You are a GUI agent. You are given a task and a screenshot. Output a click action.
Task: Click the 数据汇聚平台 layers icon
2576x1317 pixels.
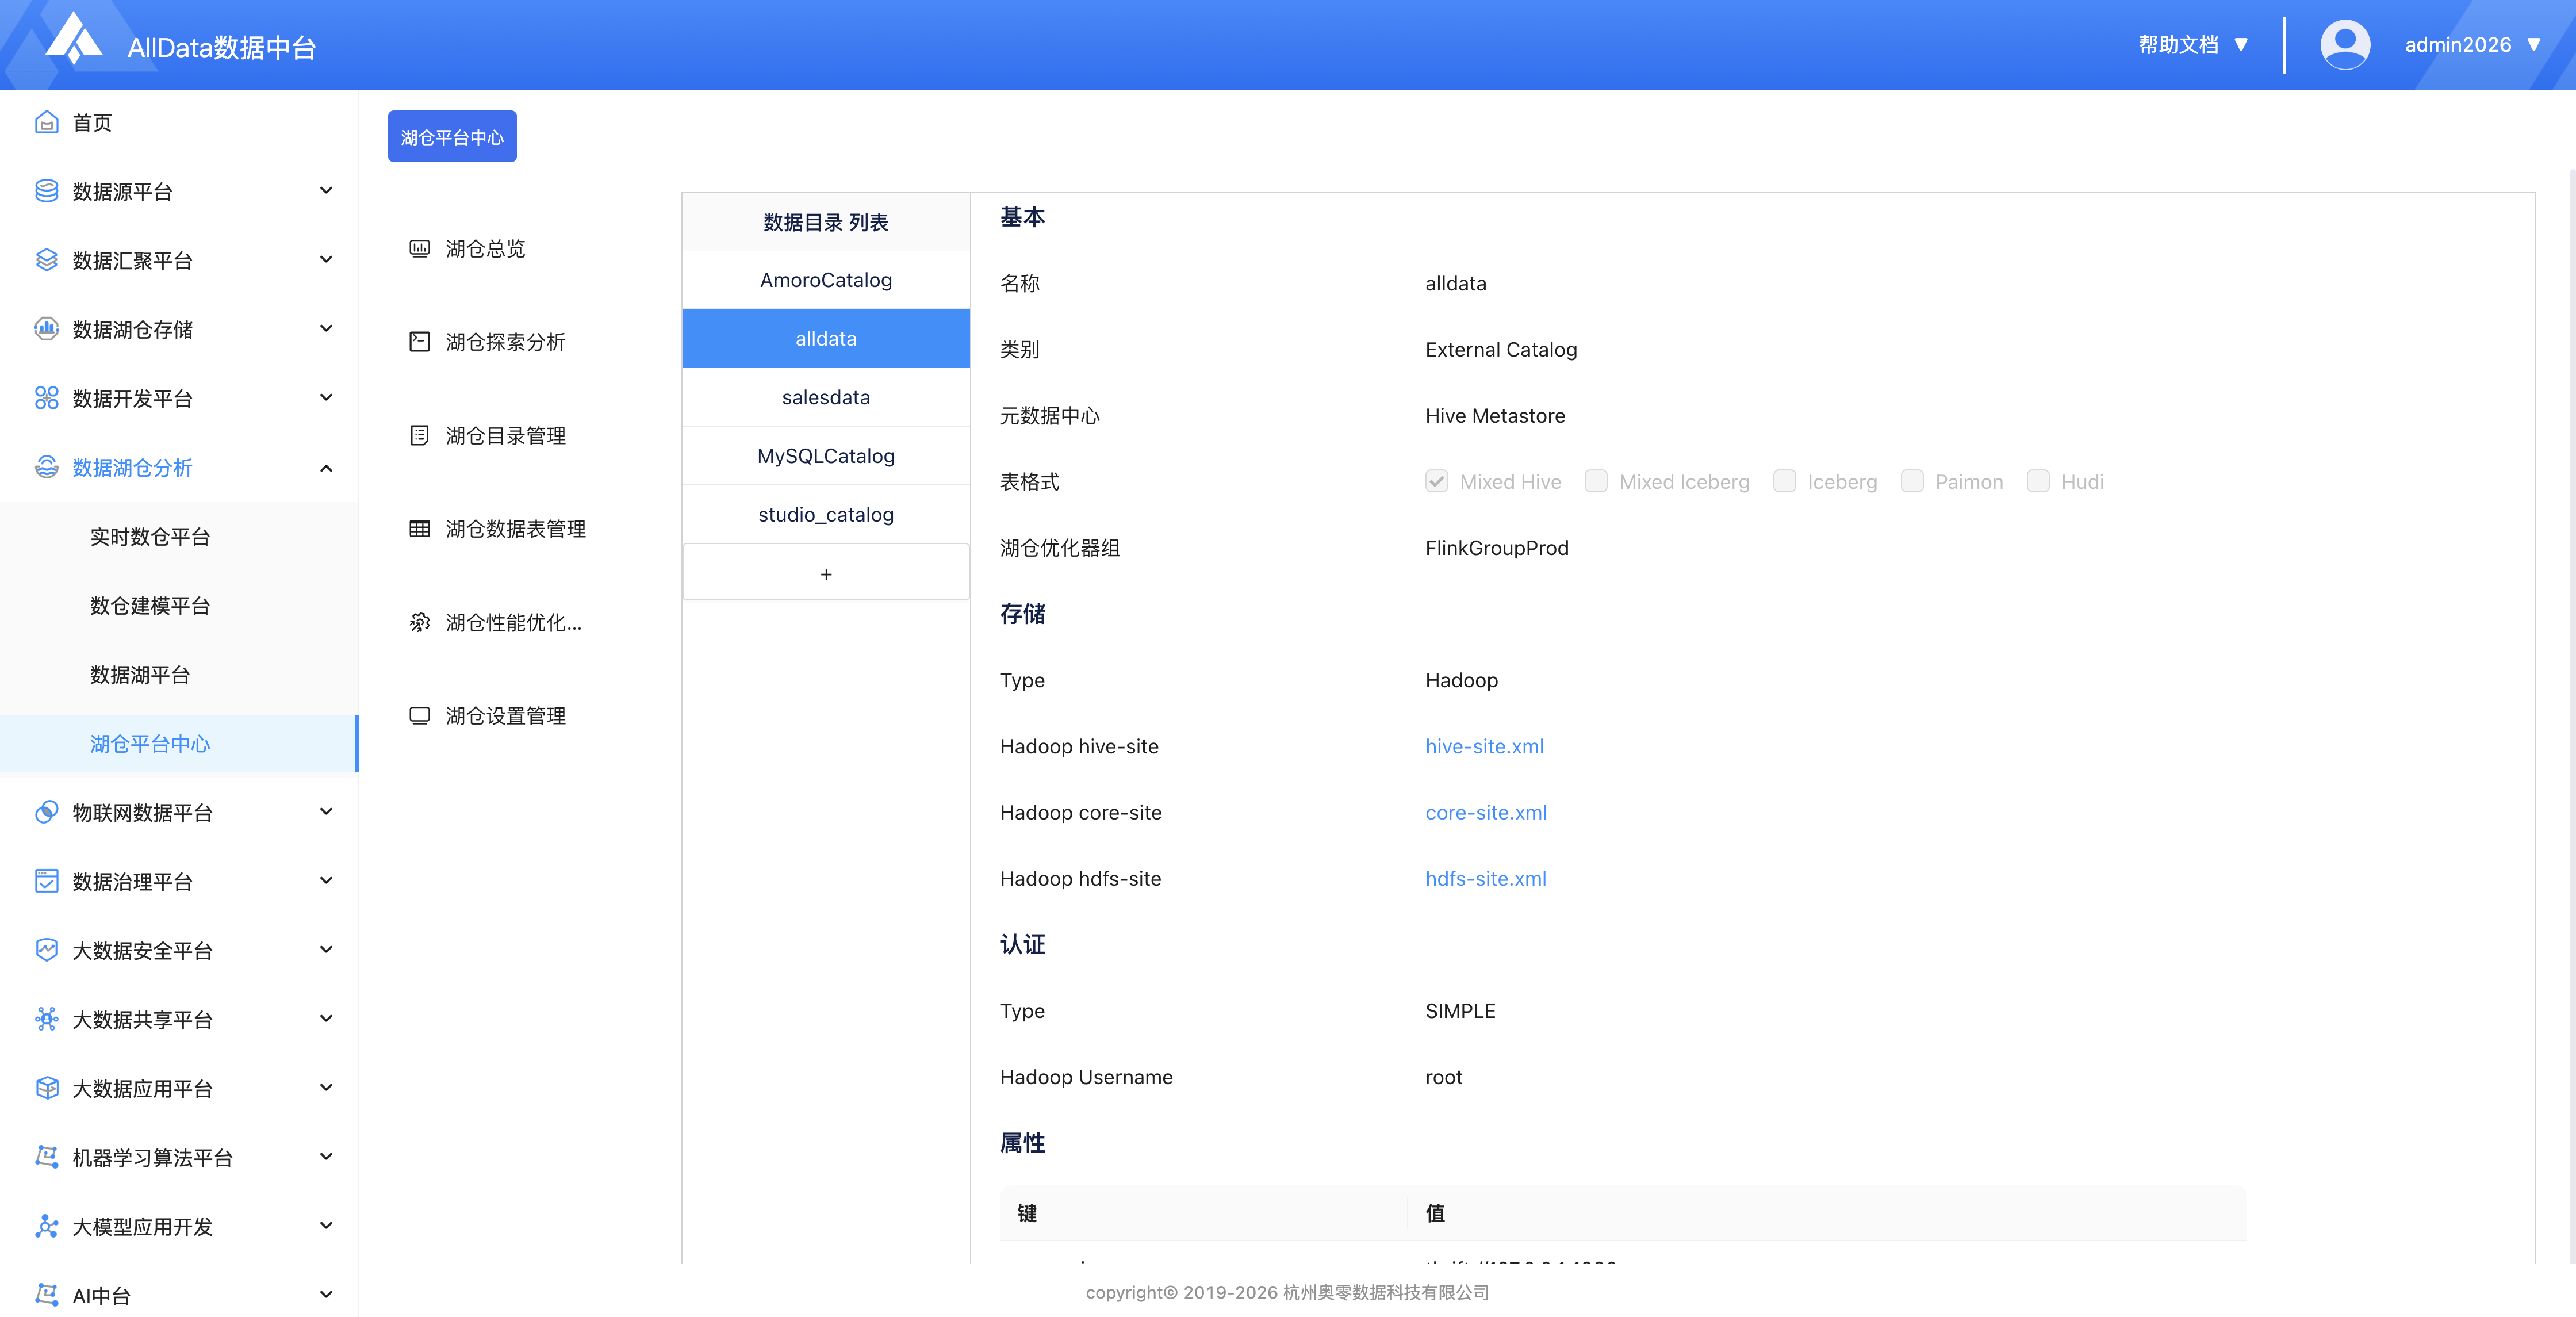tap(46, 260)
